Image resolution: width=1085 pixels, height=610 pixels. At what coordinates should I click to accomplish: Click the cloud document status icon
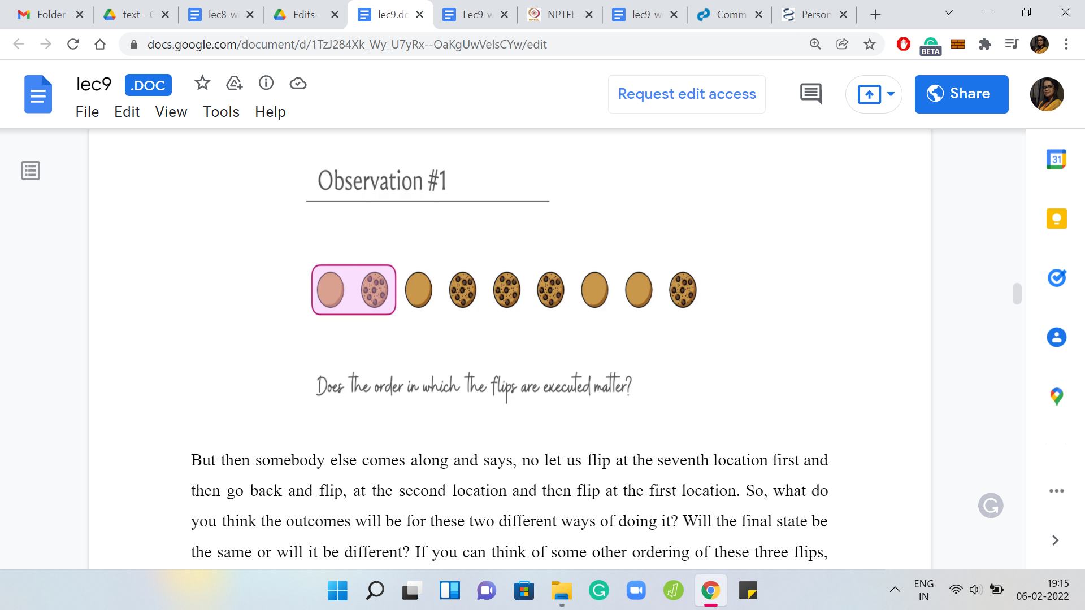click(298, 84)
